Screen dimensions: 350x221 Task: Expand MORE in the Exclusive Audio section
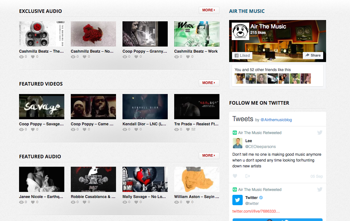209,10
